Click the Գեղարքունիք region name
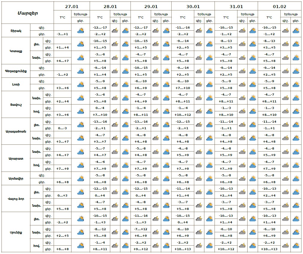 (15, 71)
